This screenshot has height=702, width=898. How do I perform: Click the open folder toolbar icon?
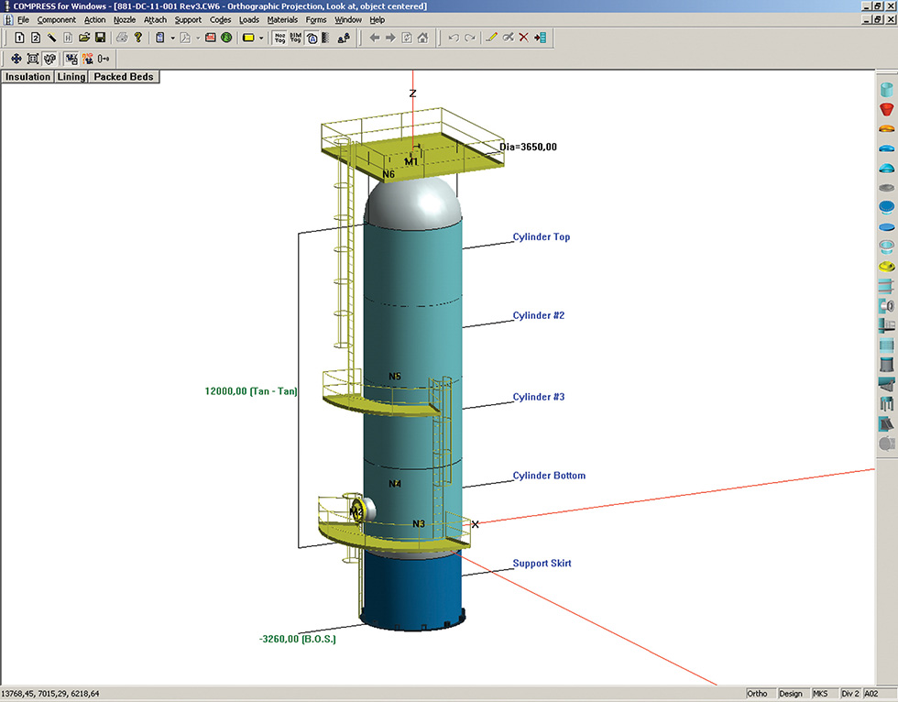(x=84, y=38)
